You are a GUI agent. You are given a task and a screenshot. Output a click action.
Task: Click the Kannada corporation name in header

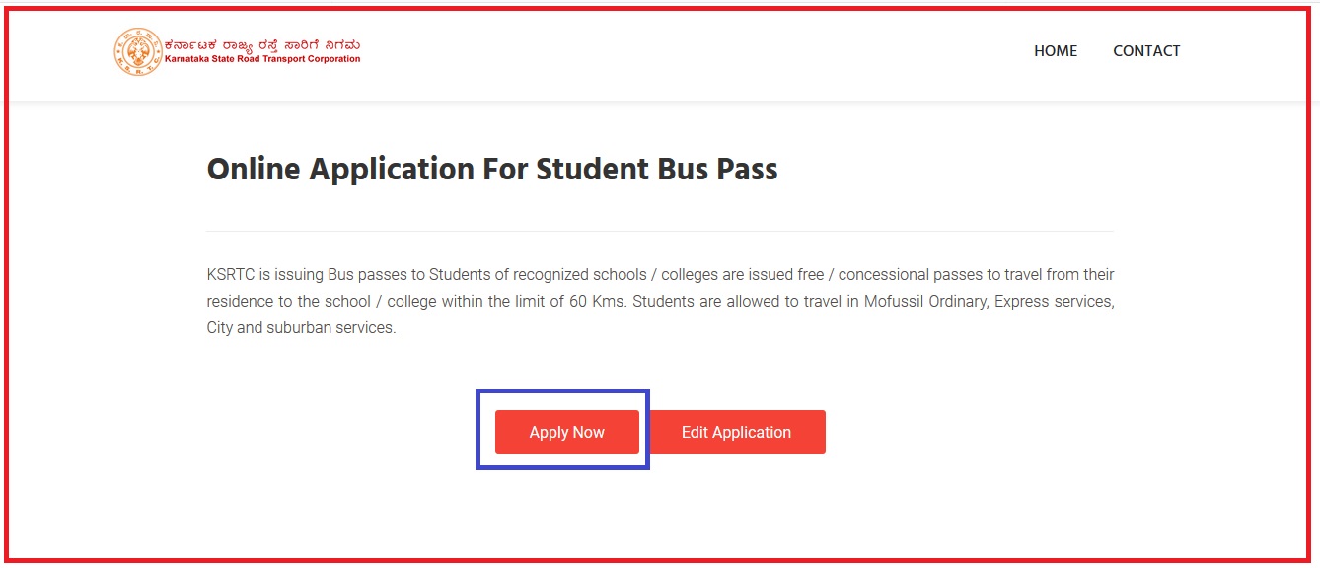coord(262,44)
